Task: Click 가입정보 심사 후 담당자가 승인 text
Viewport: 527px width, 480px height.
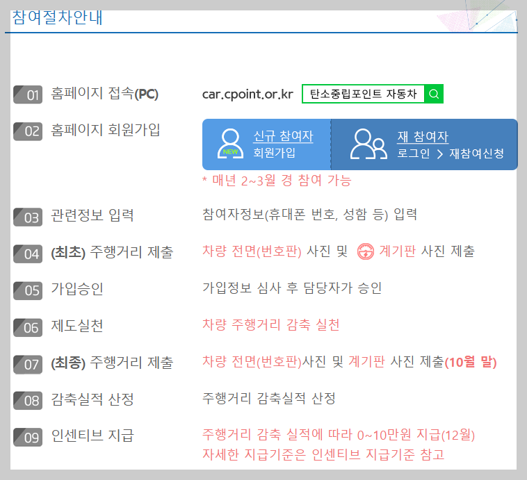Action: click(x=292, y=288)
